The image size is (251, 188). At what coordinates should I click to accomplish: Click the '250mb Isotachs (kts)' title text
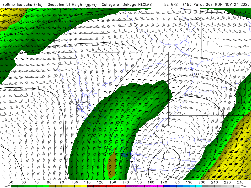[x=22, y=5]
